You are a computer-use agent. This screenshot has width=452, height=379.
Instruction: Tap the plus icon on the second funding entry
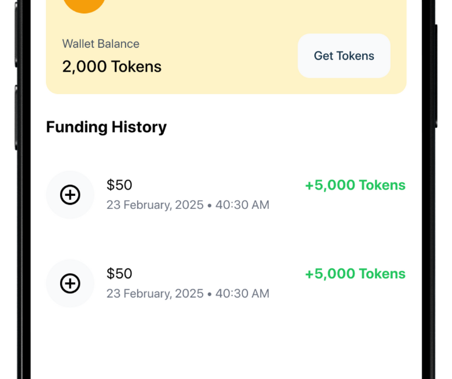70,283
